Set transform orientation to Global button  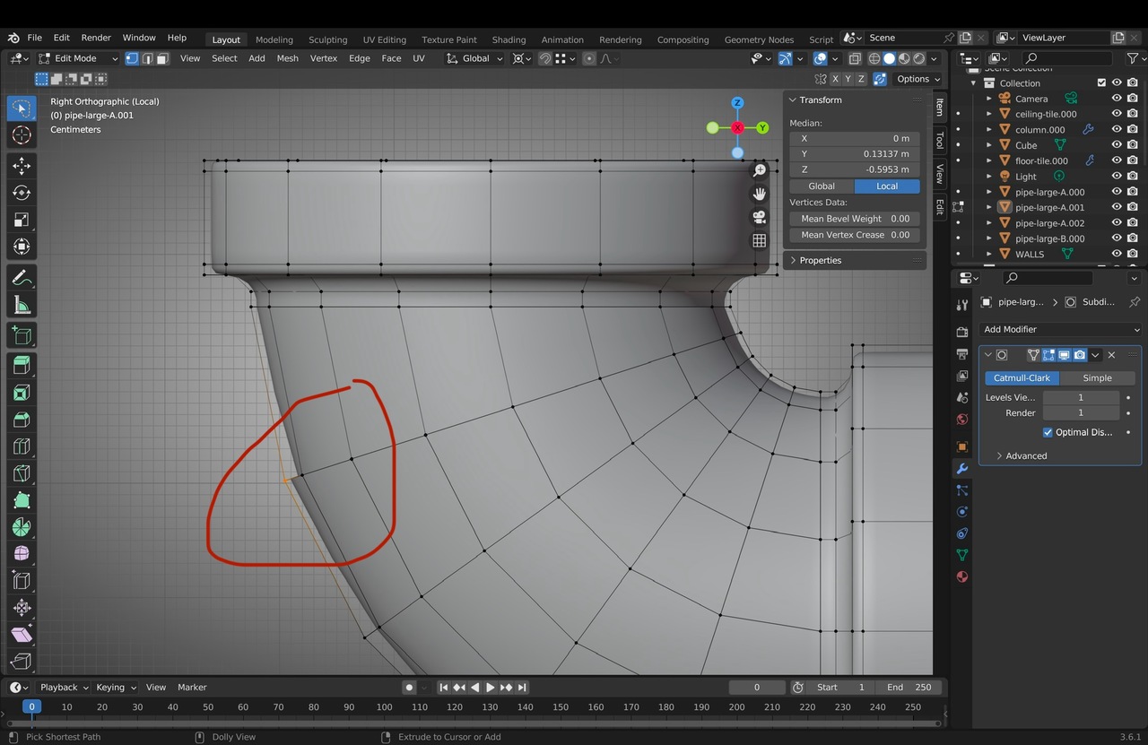pos(821,186)
